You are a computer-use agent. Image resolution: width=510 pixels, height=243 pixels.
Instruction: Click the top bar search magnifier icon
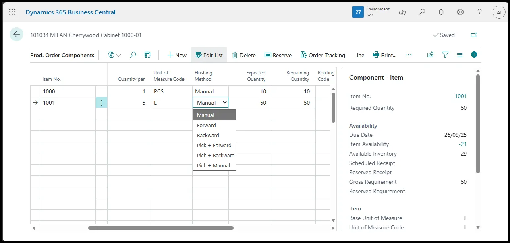pos(422,12)
